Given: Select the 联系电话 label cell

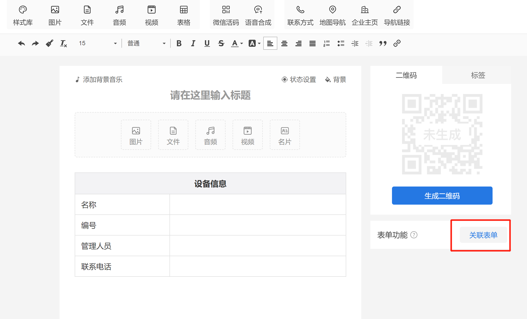Looking at the screenshot, I should [122, 266].
